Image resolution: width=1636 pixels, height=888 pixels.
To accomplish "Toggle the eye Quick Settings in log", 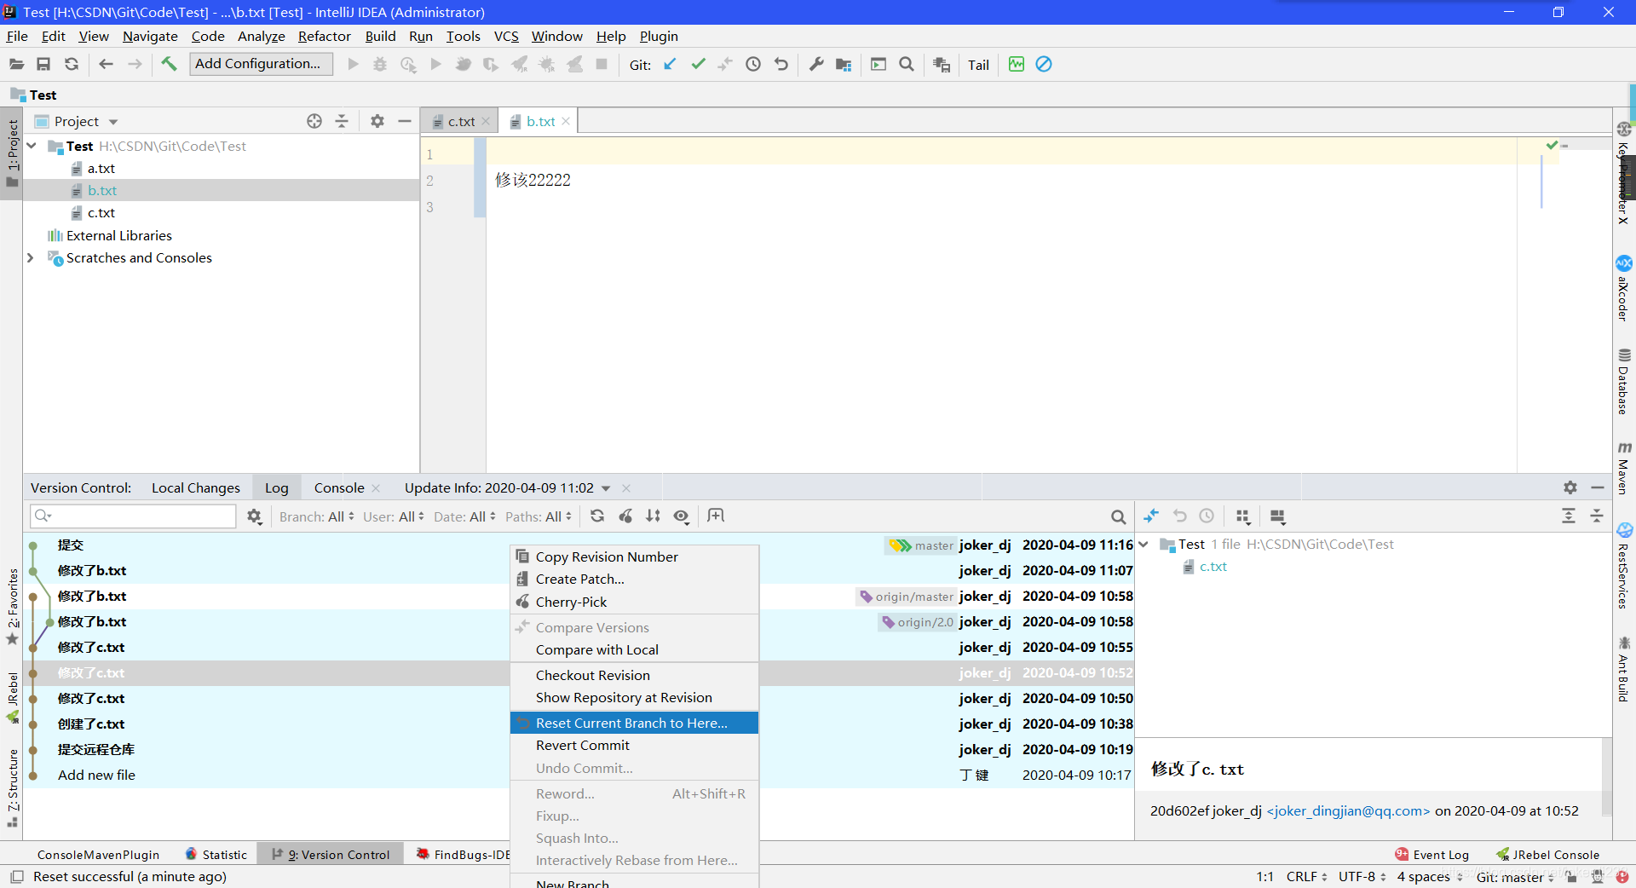I will (681, 516).
